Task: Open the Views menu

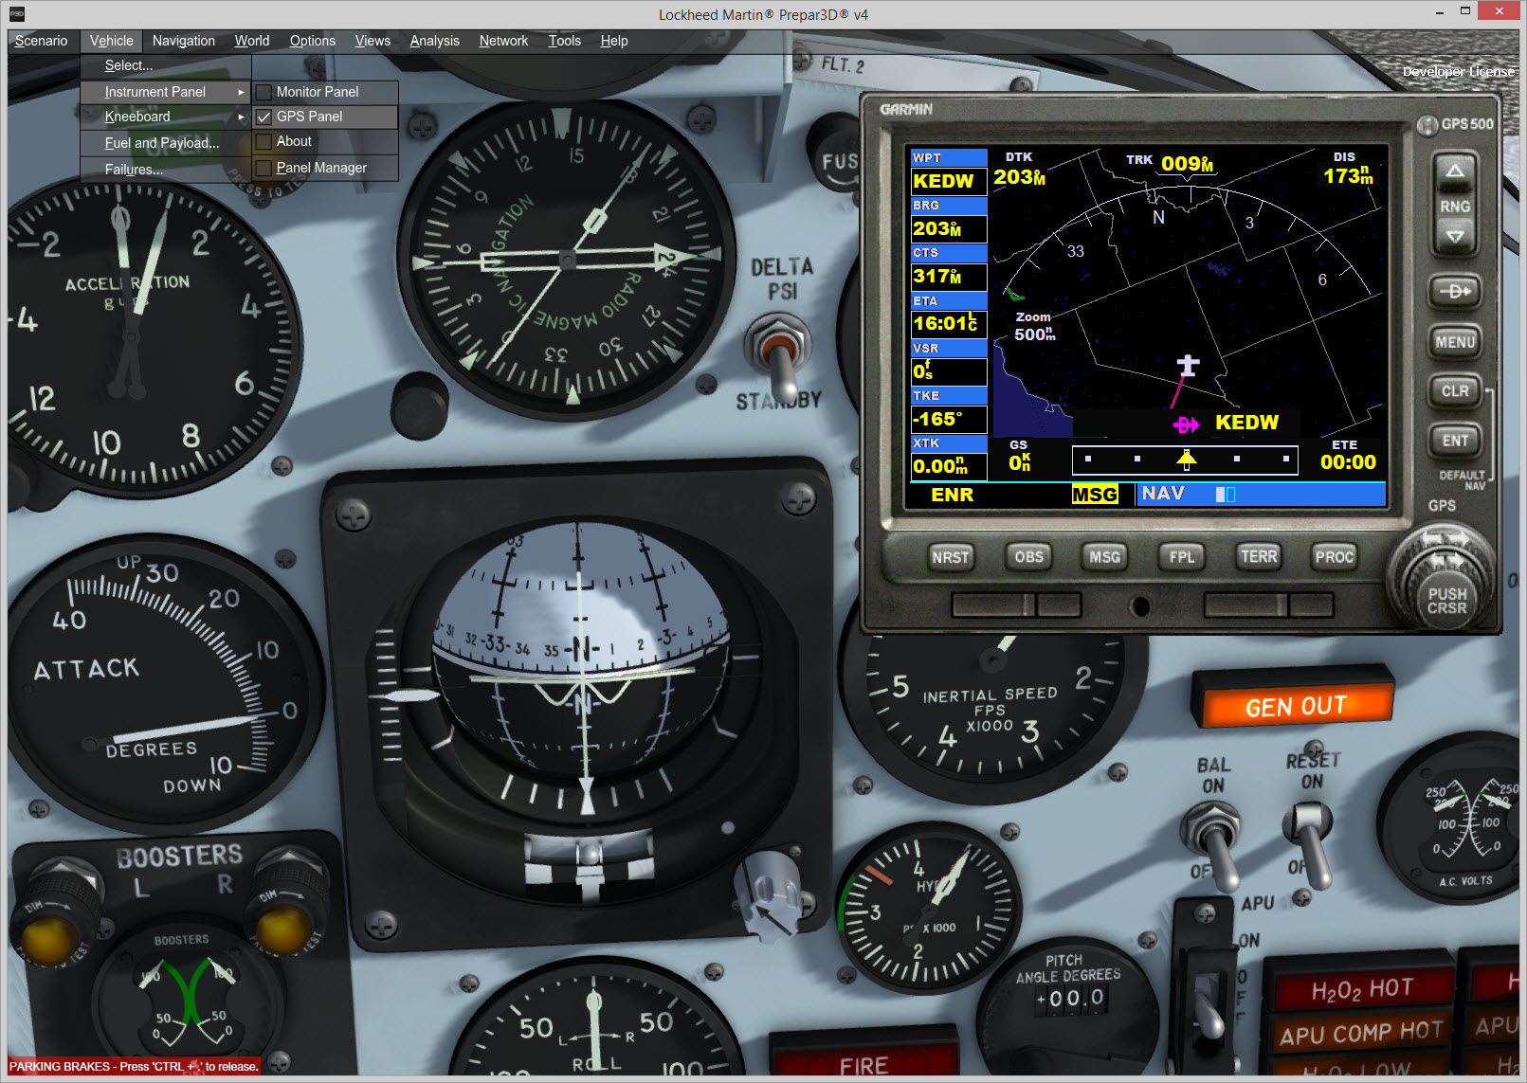Action: [373, 41]
